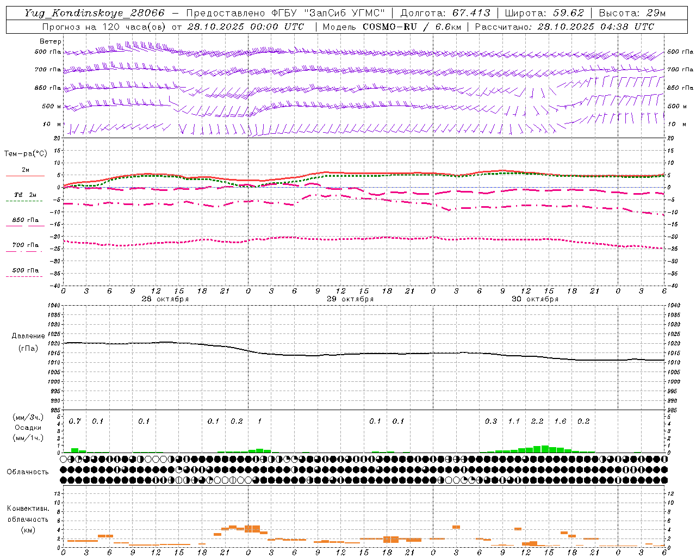
Task: Click the 30 октября date label
Action: tap(535, 299)
